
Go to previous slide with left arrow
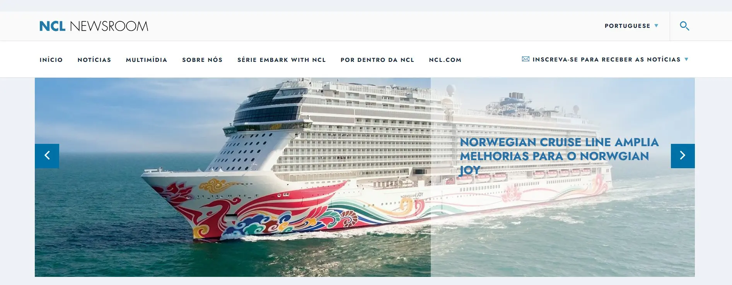coord(47,156)
